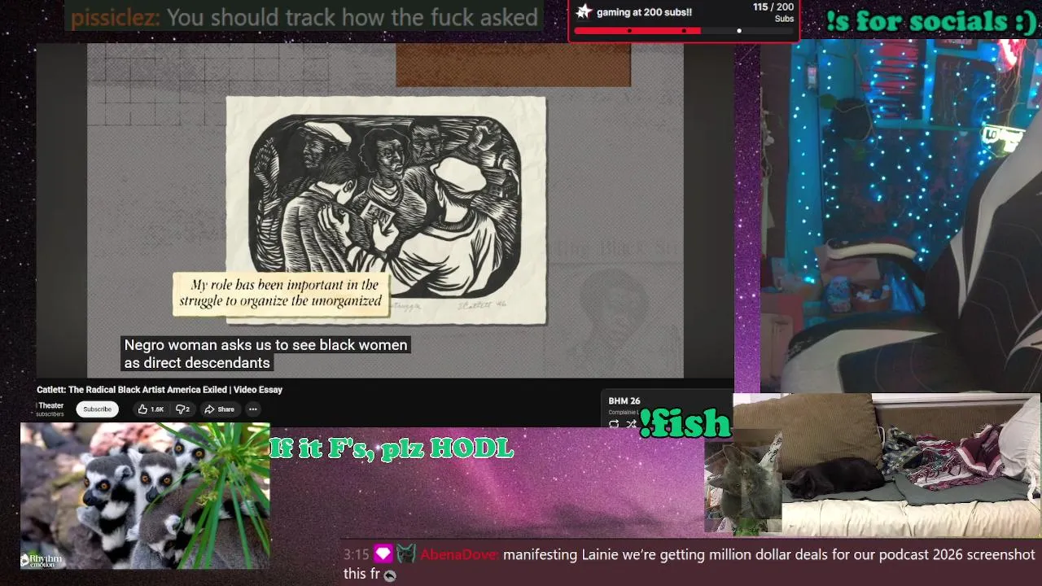Click the emote ending the chat message
The width and height of the screenshot is (1042, 586).
[390, 575]
